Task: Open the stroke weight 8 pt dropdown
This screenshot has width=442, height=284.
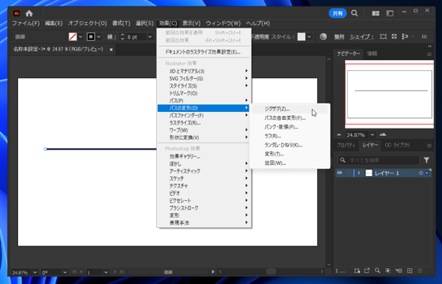Action: click(150, 36)
